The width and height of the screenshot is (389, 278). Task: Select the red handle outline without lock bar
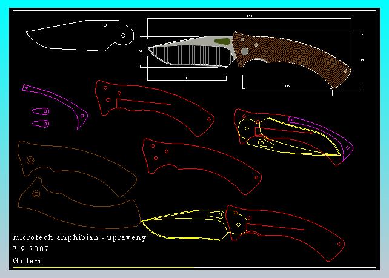click(202, 167)
